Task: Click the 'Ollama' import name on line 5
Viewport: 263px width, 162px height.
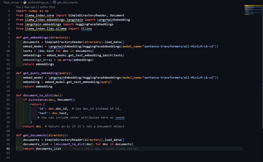Action: pos(86,29)
